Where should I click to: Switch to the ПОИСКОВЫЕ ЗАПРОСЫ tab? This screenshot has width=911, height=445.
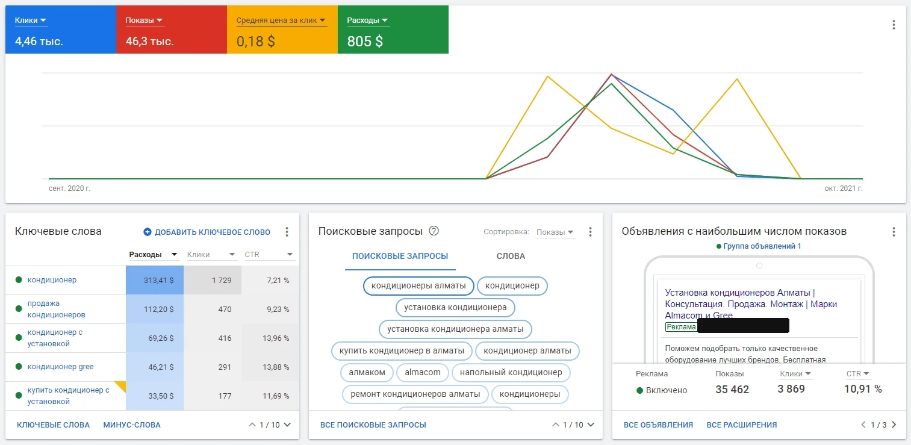(400, 256)
